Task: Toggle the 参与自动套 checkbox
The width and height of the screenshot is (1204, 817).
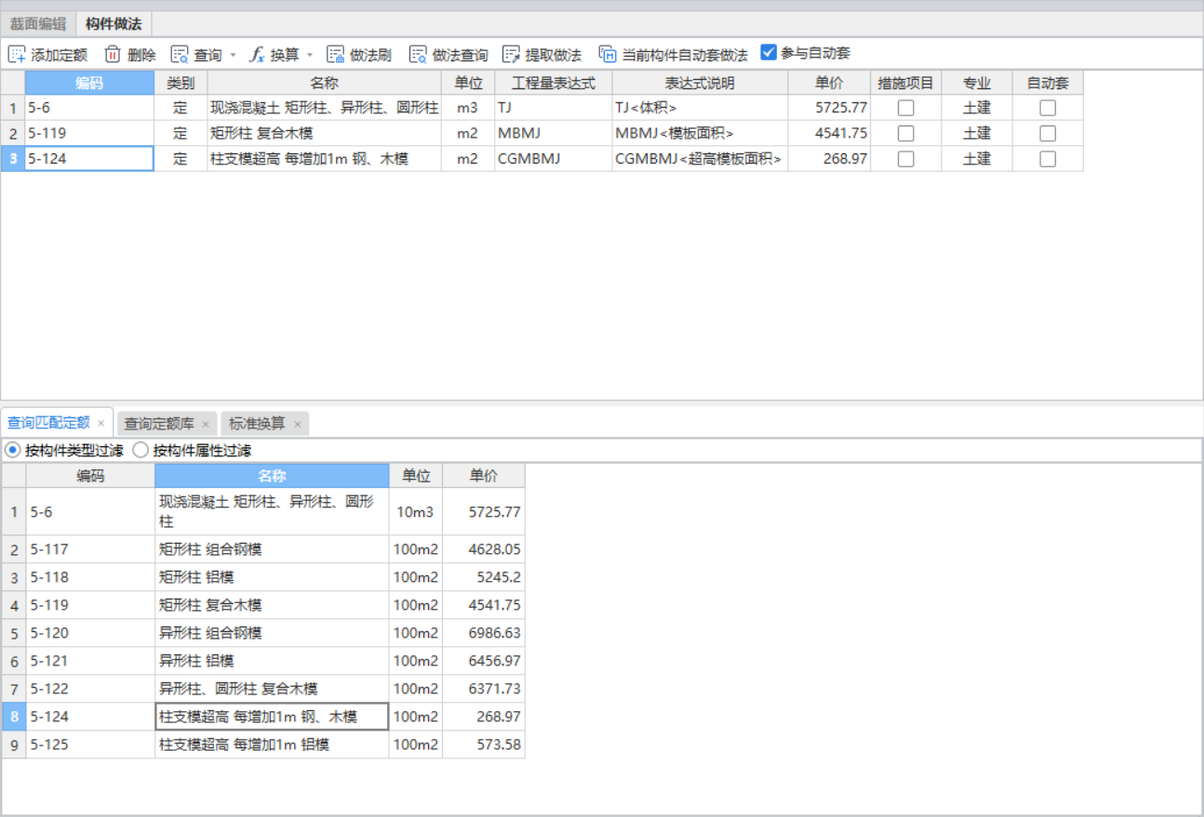Action: [769, 53]
